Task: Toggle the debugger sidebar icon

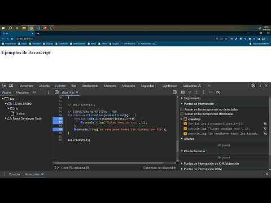Action: coord(174,92)
